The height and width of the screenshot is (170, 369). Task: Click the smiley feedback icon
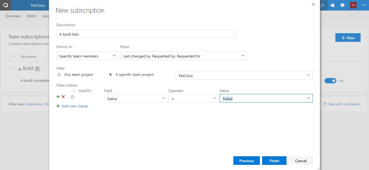pyautogui.click(x=342, y=5)
